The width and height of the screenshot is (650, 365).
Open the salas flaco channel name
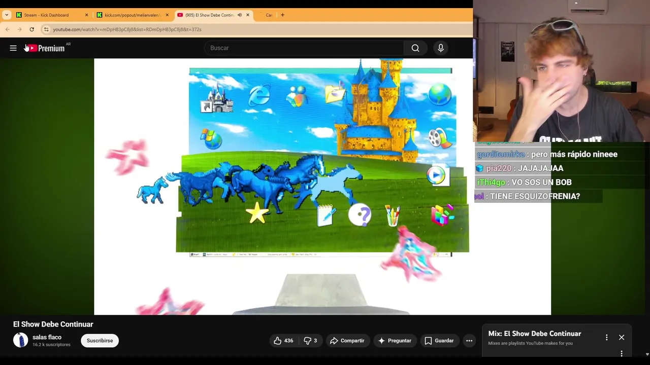point(47,337)
